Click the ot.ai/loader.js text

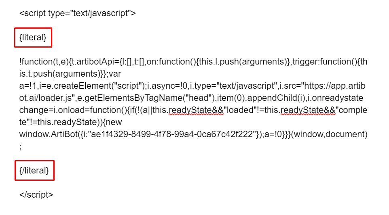pos(45,98)
